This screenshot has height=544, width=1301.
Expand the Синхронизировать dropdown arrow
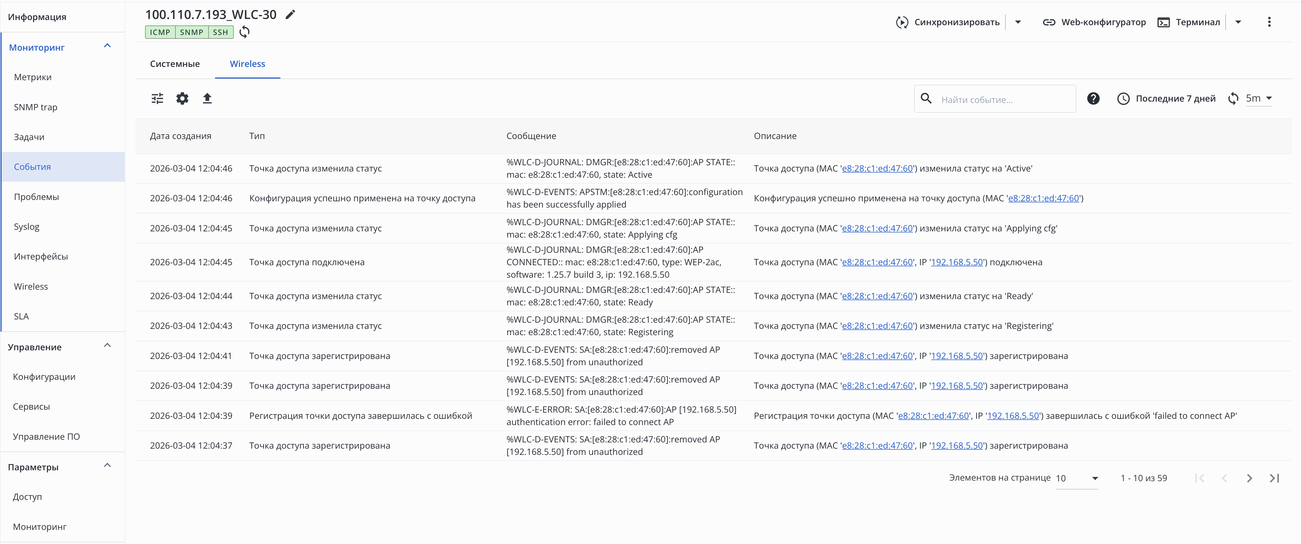click(x=1018, y=22)
